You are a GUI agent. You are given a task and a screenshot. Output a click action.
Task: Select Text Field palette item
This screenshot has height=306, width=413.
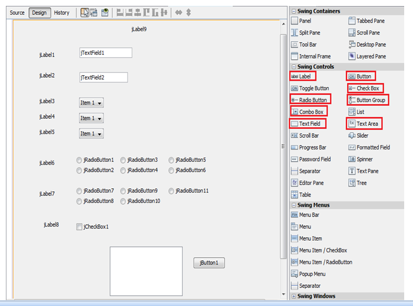(307, 124)
